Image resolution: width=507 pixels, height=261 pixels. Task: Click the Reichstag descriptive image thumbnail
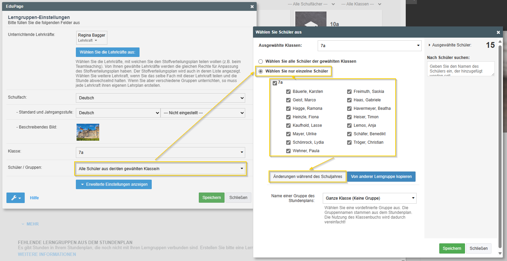coord(88,132)
